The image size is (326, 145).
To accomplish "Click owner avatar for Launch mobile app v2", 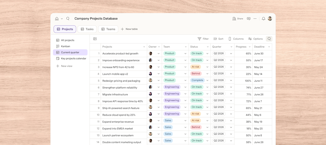I will pyautogui.click(x=151, y=74).
